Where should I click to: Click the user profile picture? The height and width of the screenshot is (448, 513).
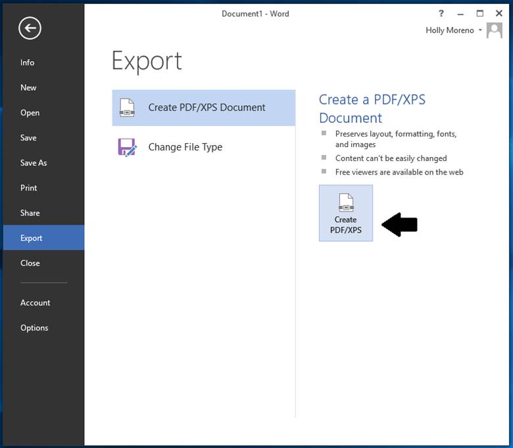click(x=495, y=30)
